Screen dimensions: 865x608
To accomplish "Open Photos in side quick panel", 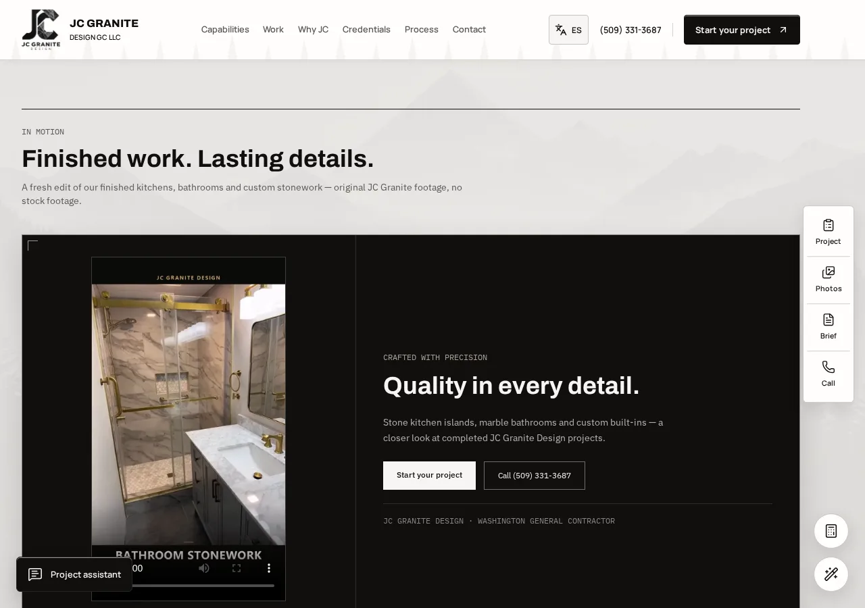I will click(x=829, y=280).
